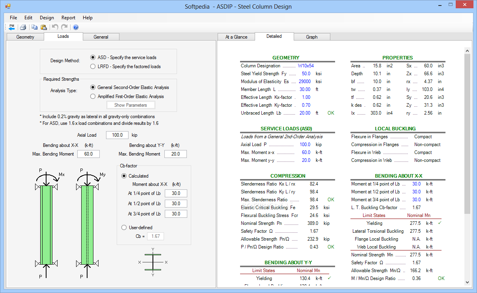The height and width of the screenshot is (293, 477).
Task: Switch to the Loads tab
Action: pyautogui.click(x=63, y=36)
